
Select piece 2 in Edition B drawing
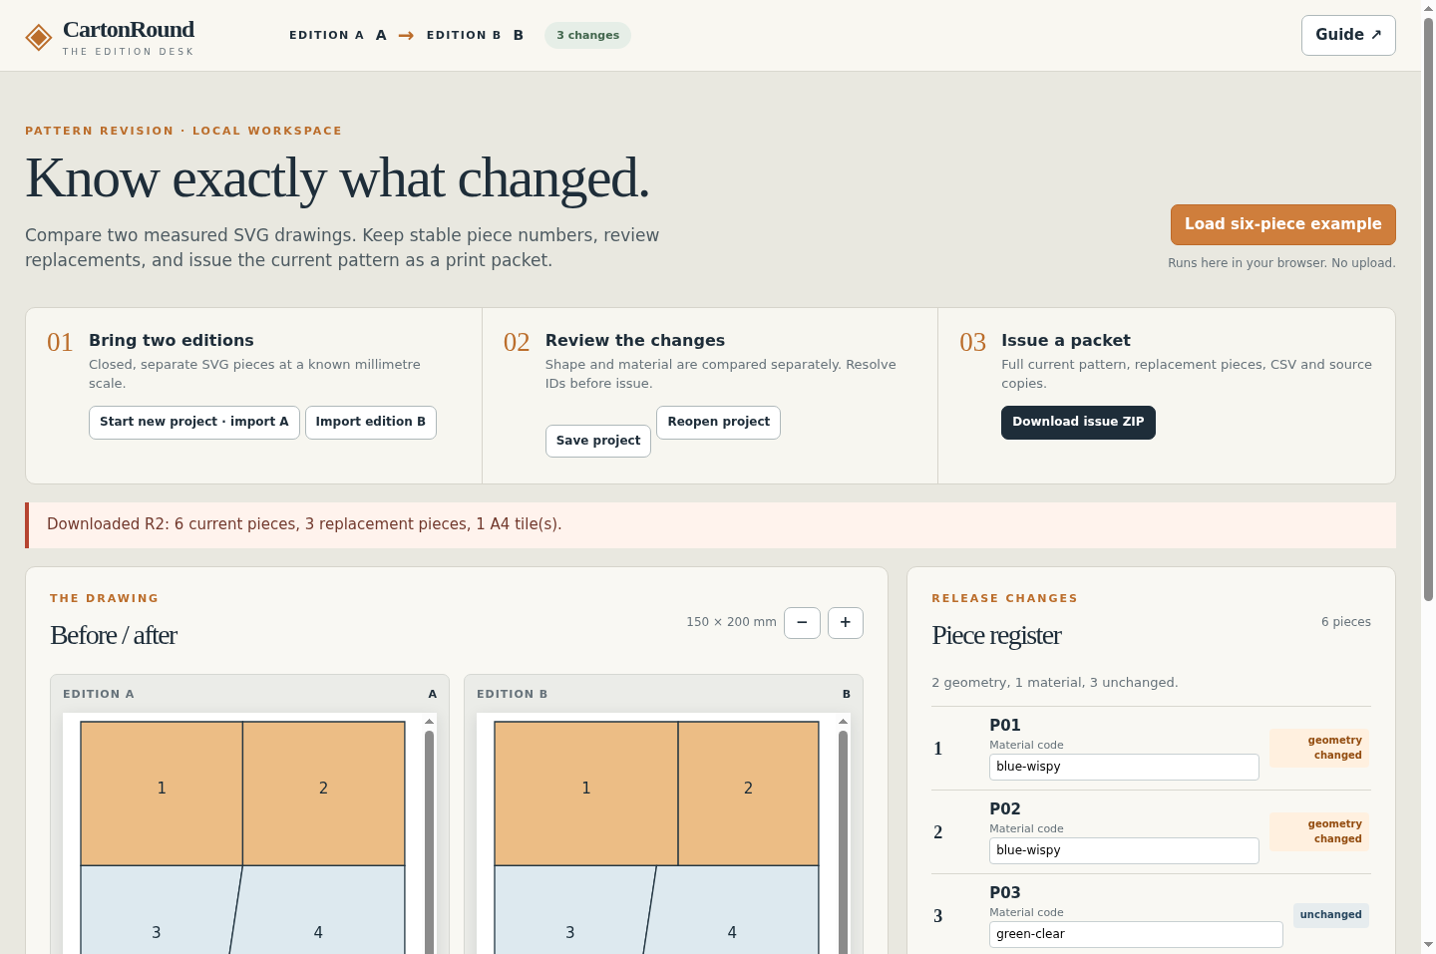coord(748,793)
